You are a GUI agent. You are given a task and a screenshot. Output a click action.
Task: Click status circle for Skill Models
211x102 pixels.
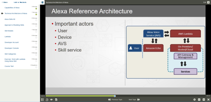(36, 32)
